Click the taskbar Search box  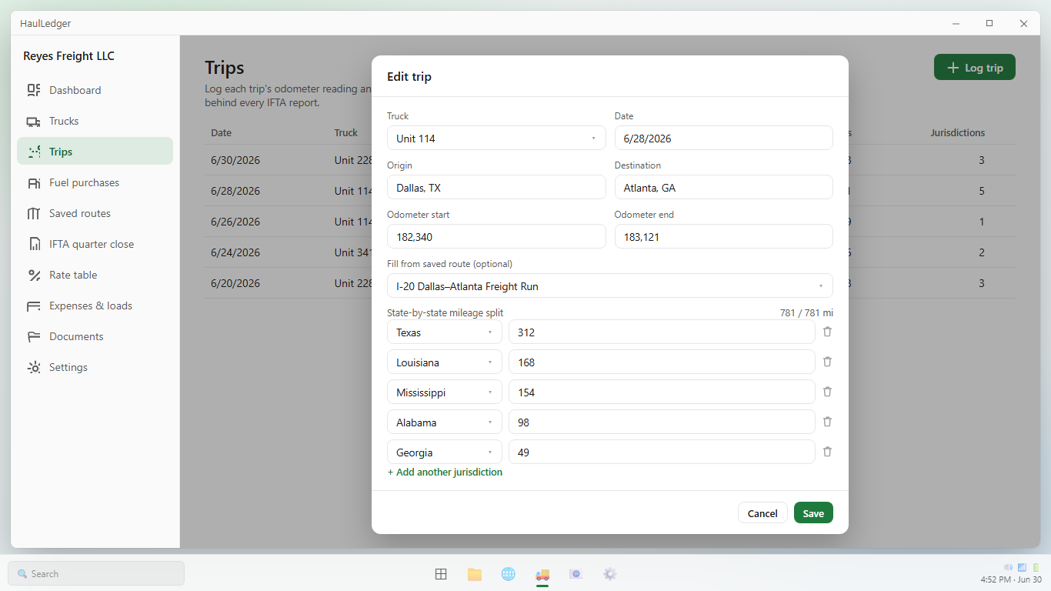96,574
